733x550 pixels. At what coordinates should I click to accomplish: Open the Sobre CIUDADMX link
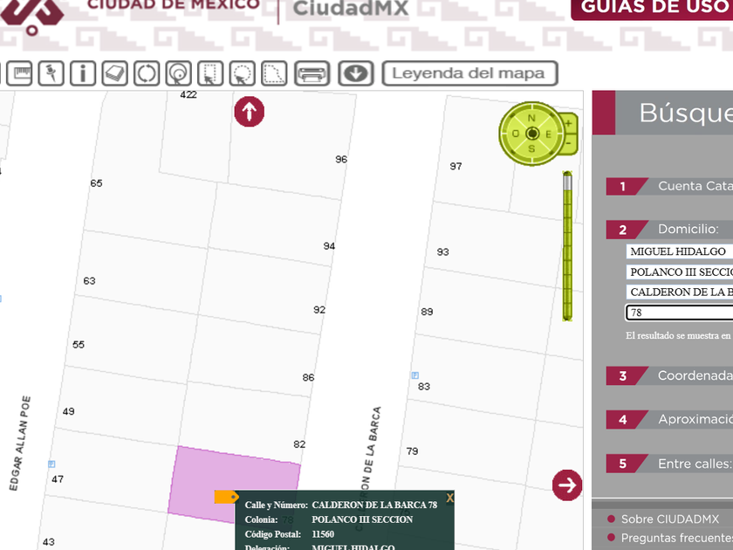click(669, 519)
